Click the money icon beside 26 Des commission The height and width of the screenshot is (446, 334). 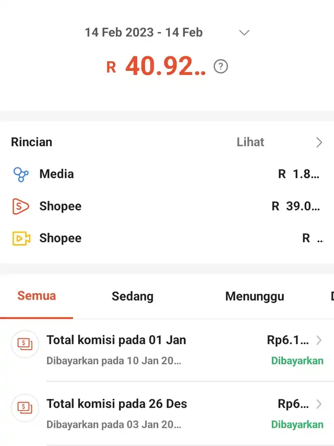pos(25,408)
